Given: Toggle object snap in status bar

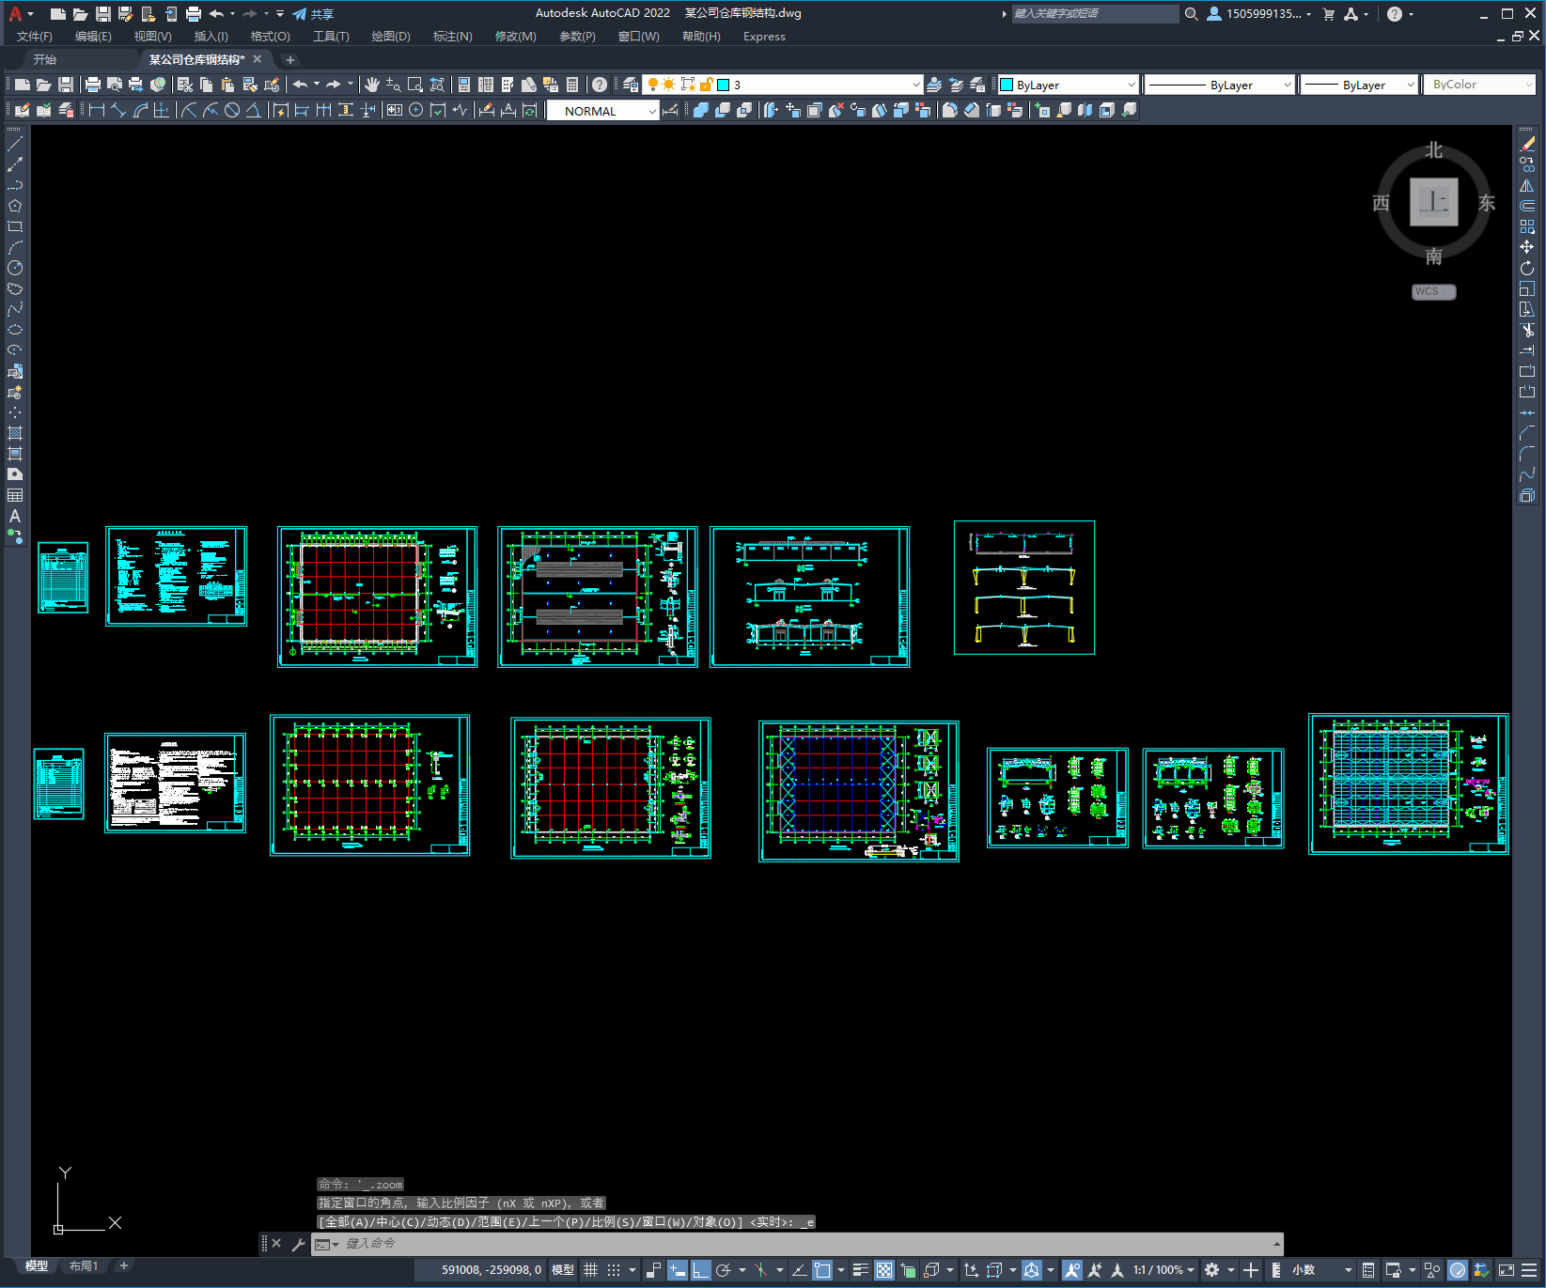Looking at the screenshot, I should tap(822, 1270).
